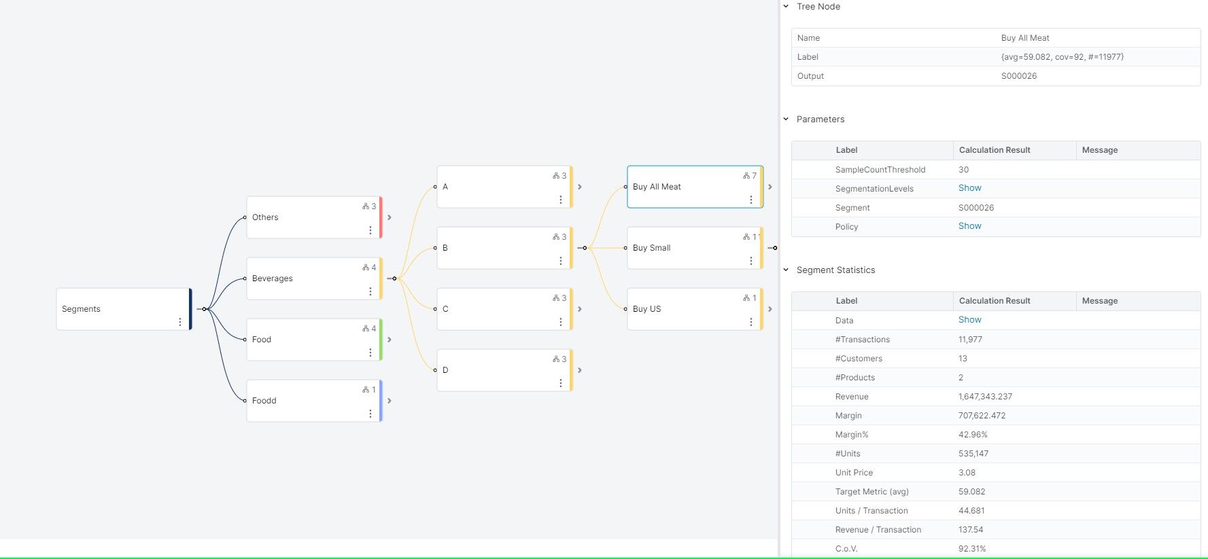Screen dimensions: 1208x559
Task: Open three-dot menu on Segments node
Action: [x=179, y=322]
